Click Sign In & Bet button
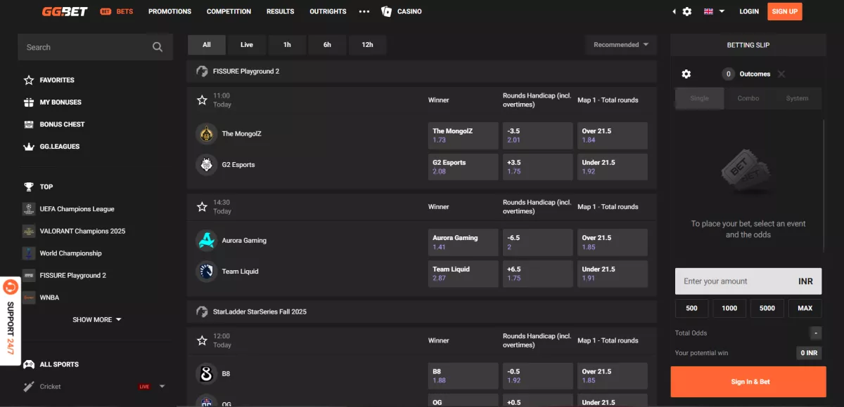Viewport: 844px width, 407px height. click(x=748, y=382)
